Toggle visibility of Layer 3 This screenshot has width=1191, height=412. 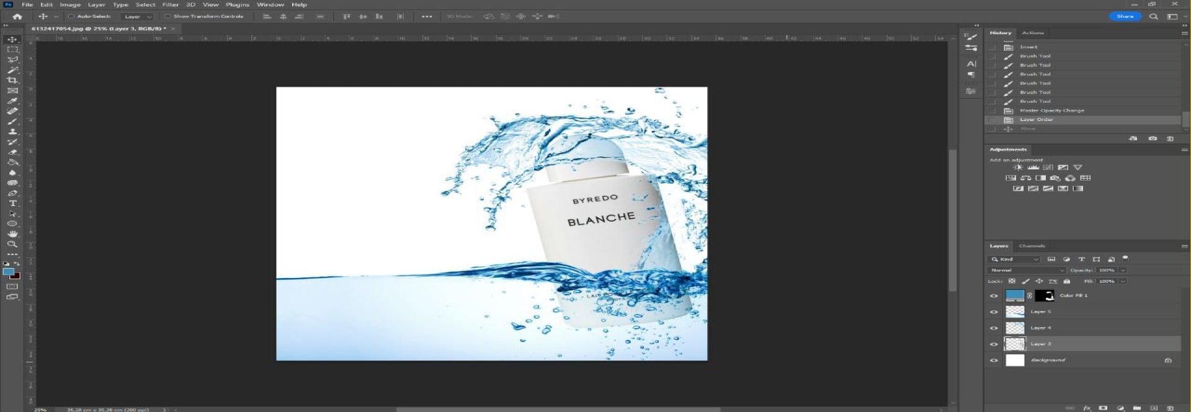pos(994,344)
